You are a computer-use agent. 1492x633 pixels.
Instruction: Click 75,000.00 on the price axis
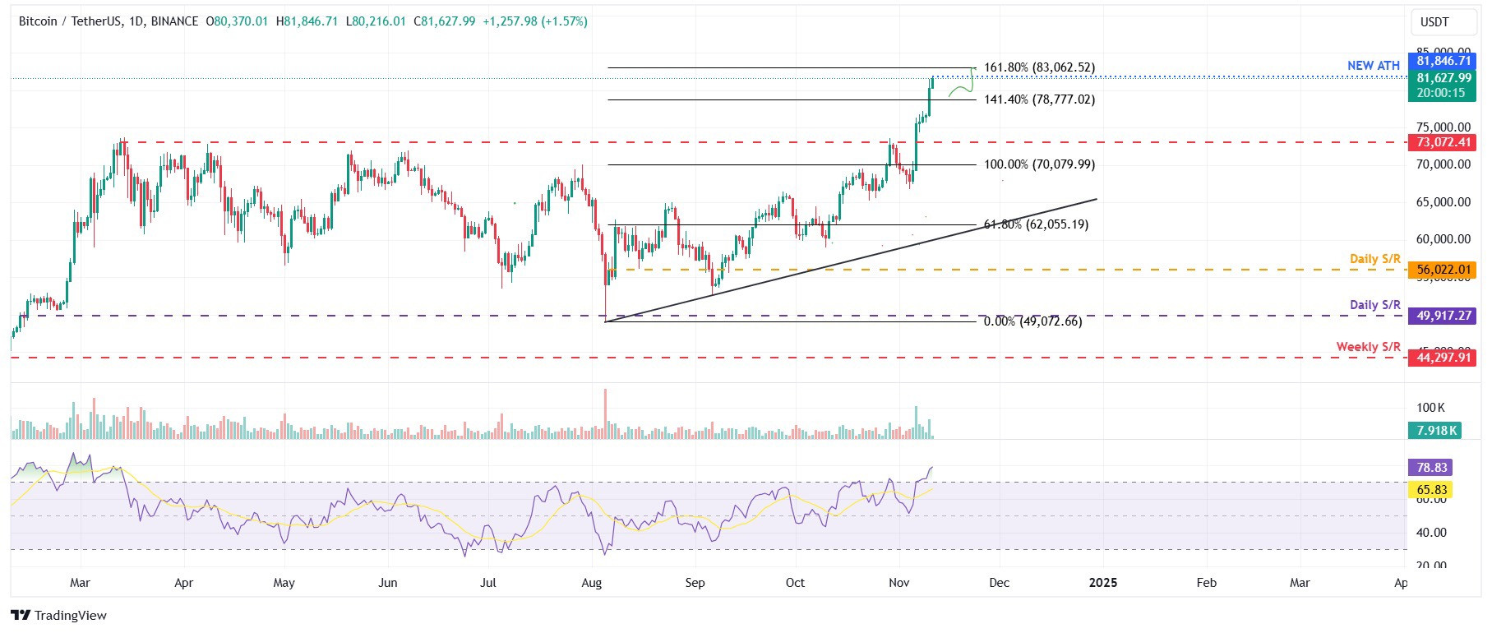click(x=1443, y=127)
